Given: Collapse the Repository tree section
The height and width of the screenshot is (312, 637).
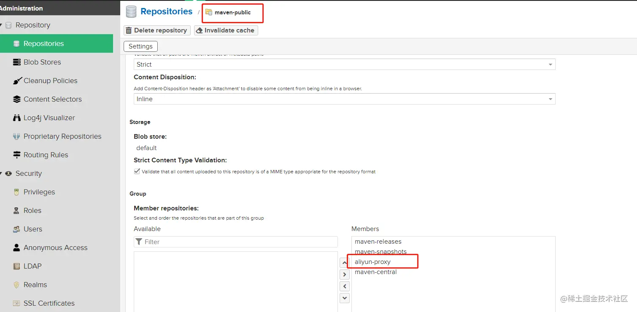Looking at the screenshot, I should pos(1,25).
